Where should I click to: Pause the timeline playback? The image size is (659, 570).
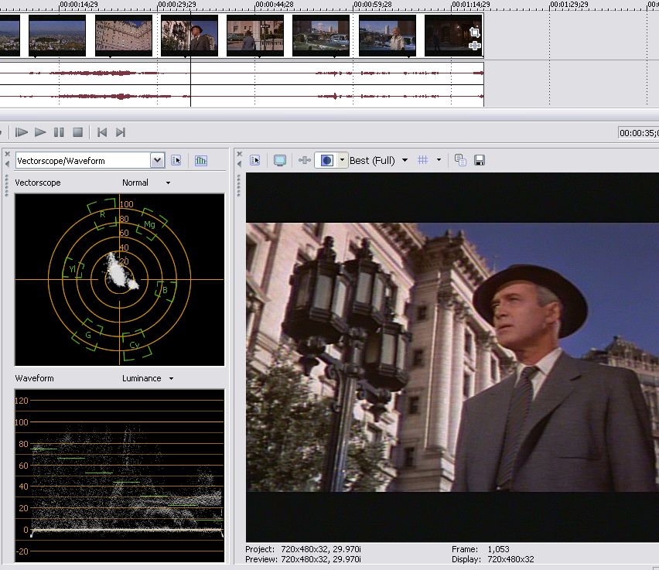click(59, 132)
